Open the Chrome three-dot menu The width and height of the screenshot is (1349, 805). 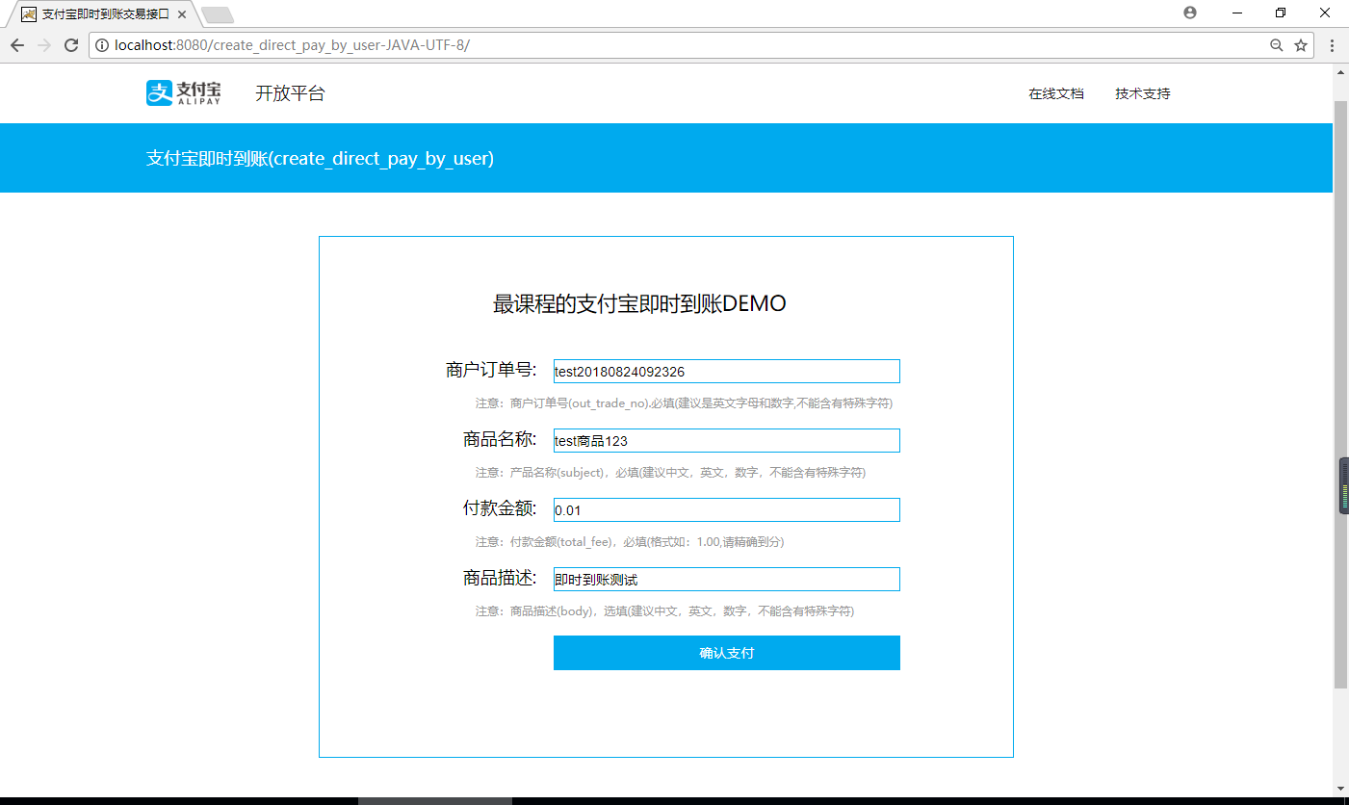point(1333,45)
